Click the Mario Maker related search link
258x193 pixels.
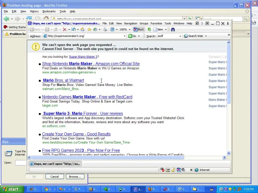pyautogui.click(x=217, y=100)
